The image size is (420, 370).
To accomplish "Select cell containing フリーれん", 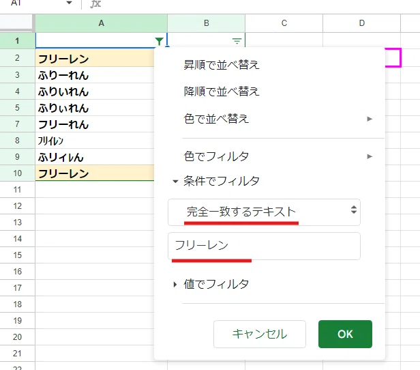I will [x=95, y=124].
